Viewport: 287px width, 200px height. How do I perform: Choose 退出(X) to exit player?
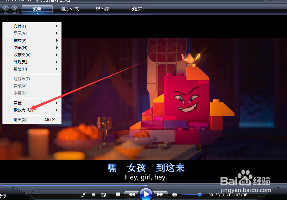click(x=36, y=120)
